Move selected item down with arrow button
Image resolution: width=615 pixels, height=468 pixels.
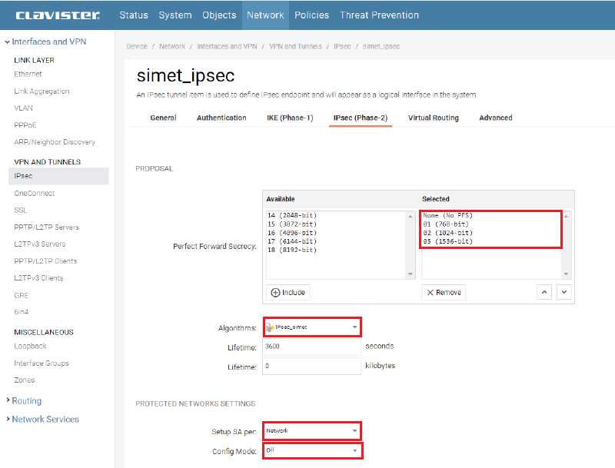(563, 292)
